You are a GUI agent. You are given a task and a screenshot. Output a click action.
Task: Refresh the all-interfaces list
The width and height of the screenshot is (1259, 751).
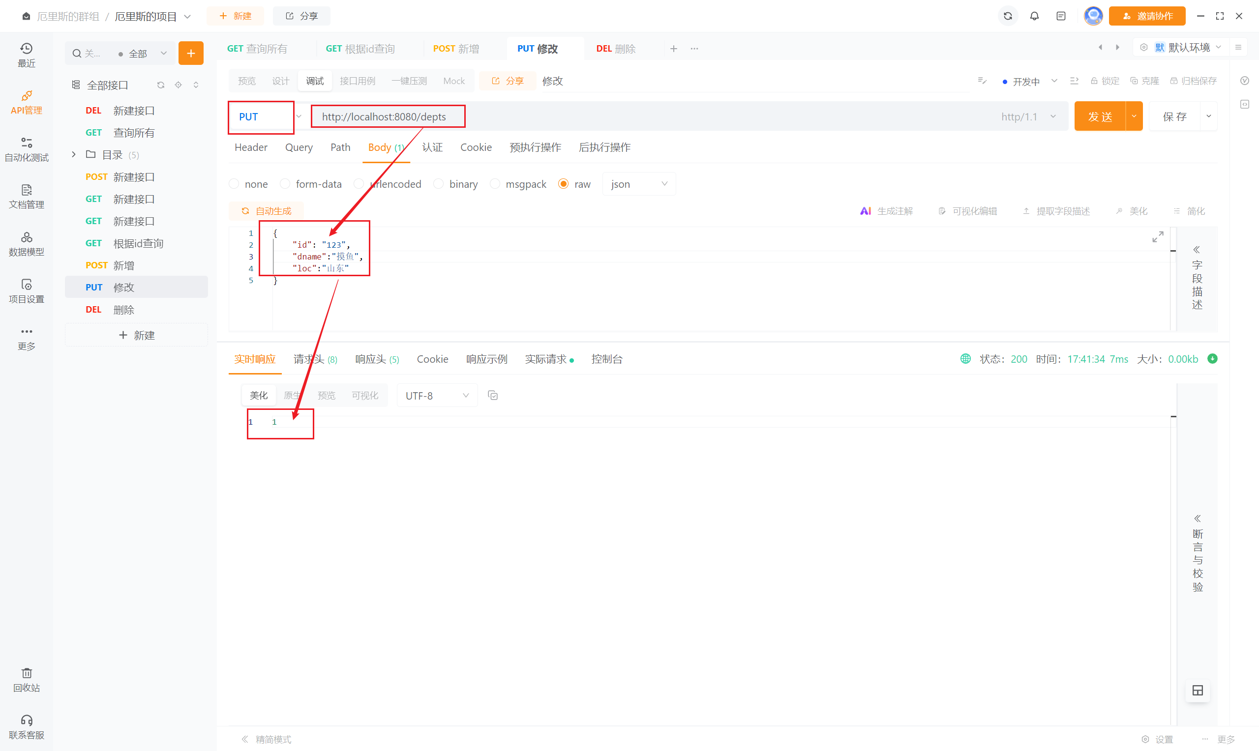[x=161, y=85]
